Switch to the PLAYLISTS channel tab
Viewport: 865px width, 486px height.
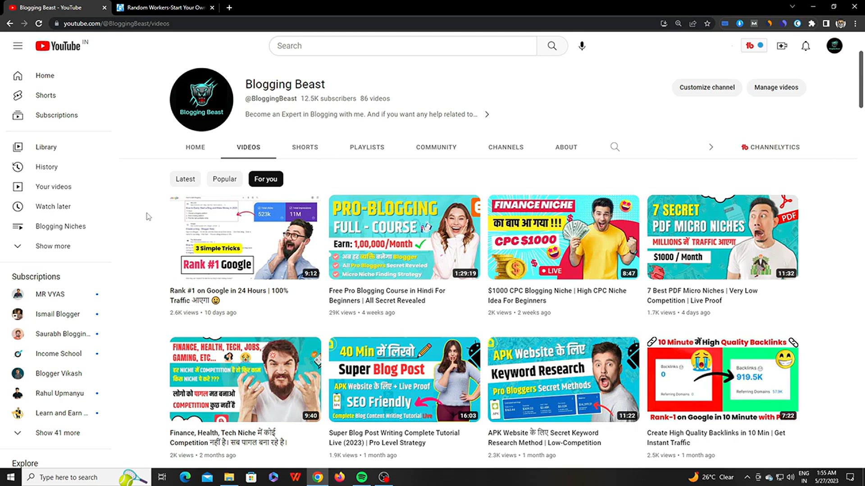pos(367,147)
